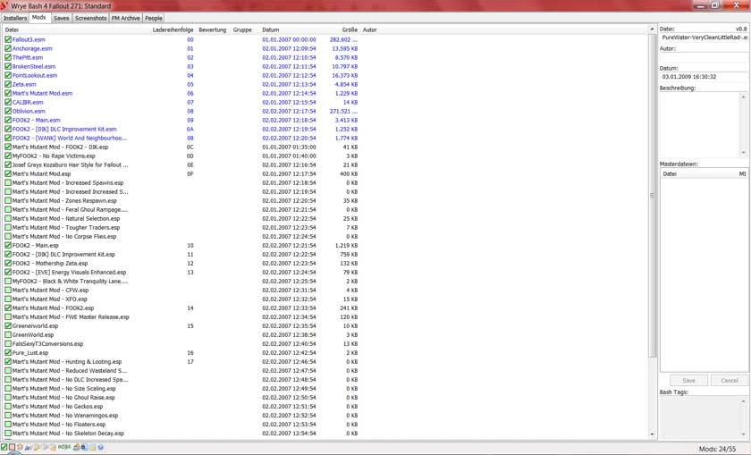
Task: Open the People tab
Action: click(x=154, y=18)
